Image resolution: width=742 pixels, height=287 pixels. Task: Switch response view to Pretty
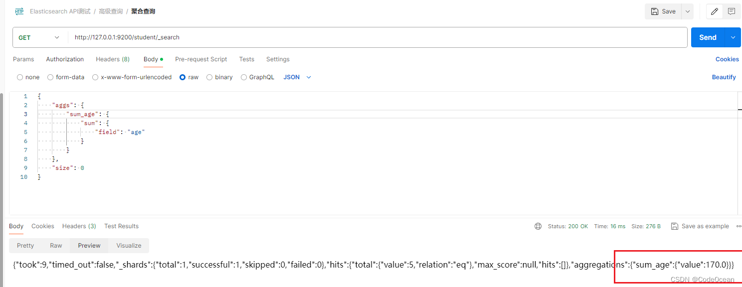[x=25, y=246]
